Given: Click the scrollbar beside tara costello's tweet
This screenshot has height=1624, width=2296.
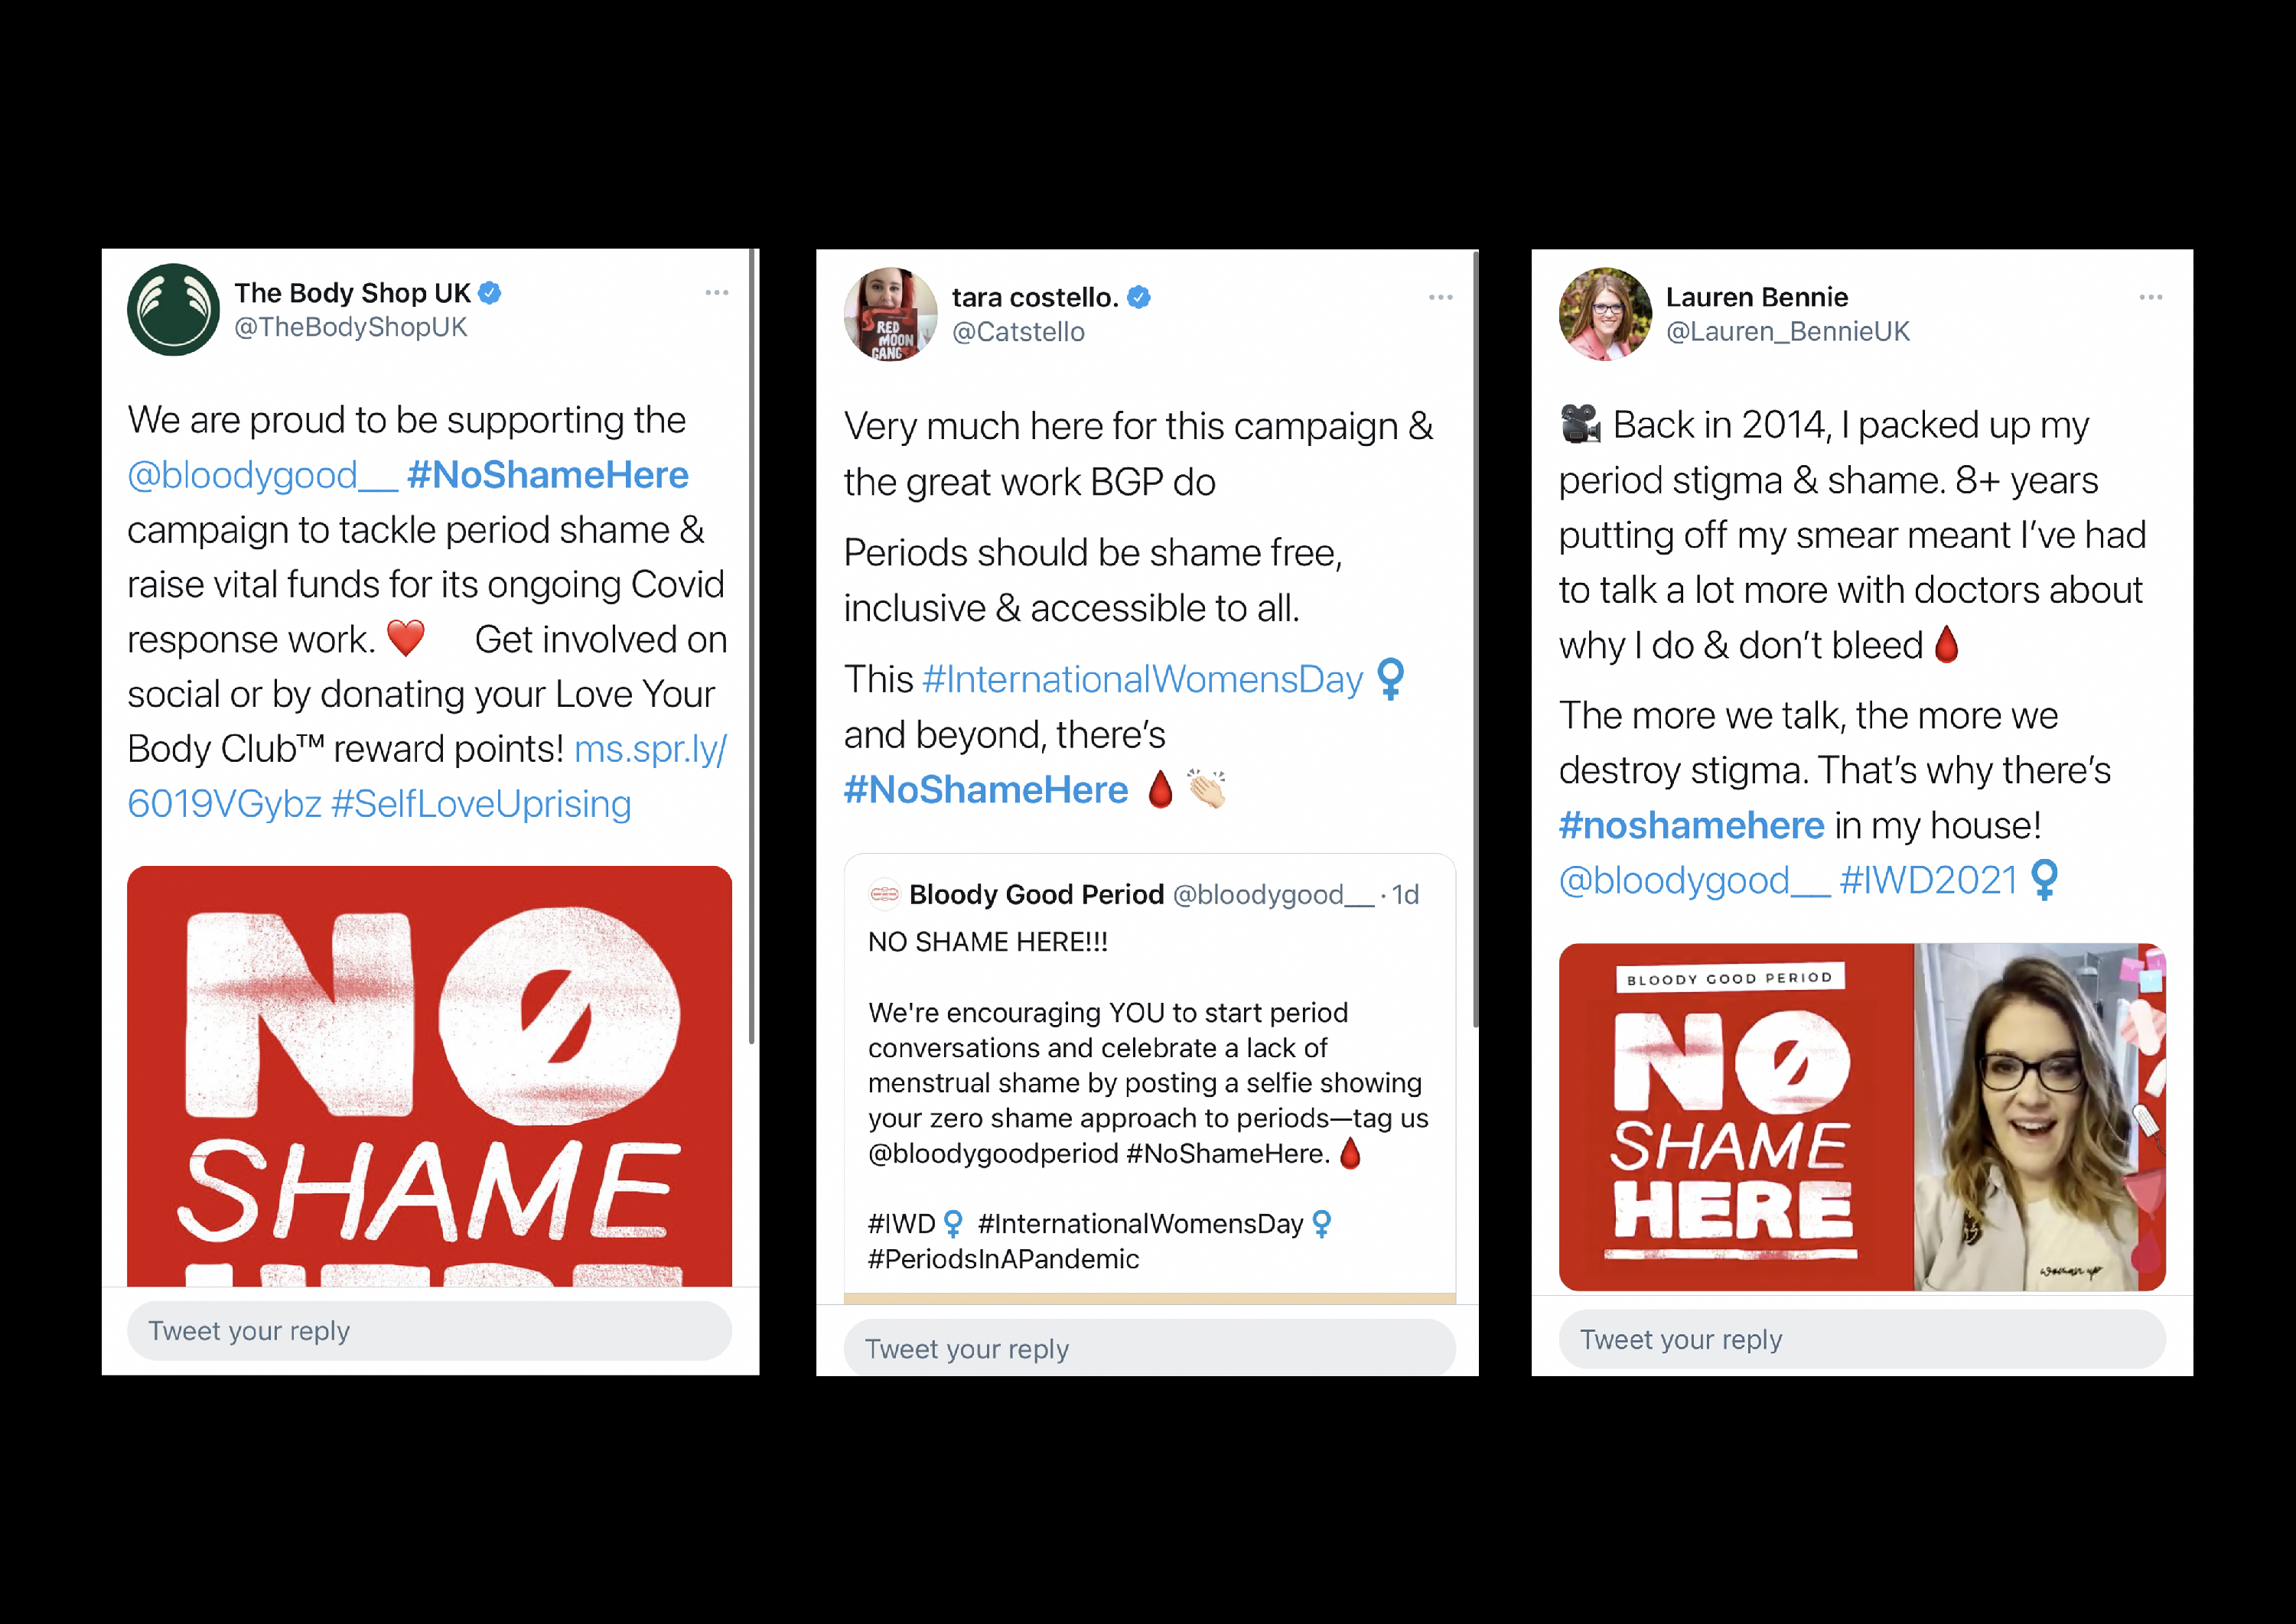Looking at the screenshot, I should pos(1475,640).
